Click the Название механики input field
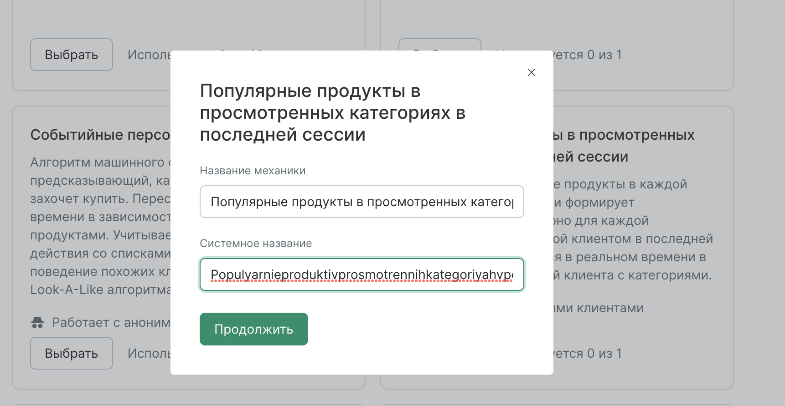The width and height of the screenshot is (785, 406). (x=362, y=202)
